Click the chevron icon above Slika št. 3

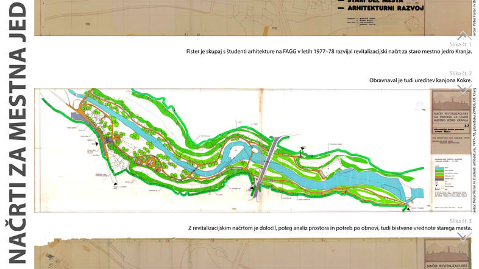(x=463, y=236)
